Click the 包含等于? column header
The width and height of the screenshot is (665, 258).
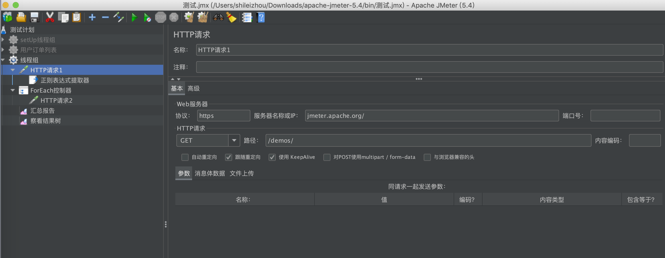(x=642, y=199)
